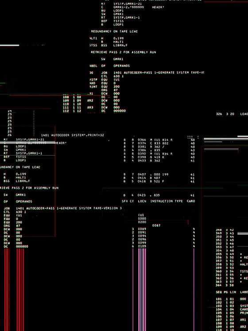The height and width of the screenshot is (331, 248).
Task: Click the 0105 location value
Action: 142,246
